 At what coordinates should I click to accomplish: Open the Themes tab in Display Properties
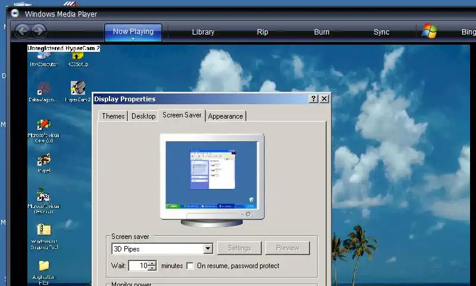coord(113,116)
